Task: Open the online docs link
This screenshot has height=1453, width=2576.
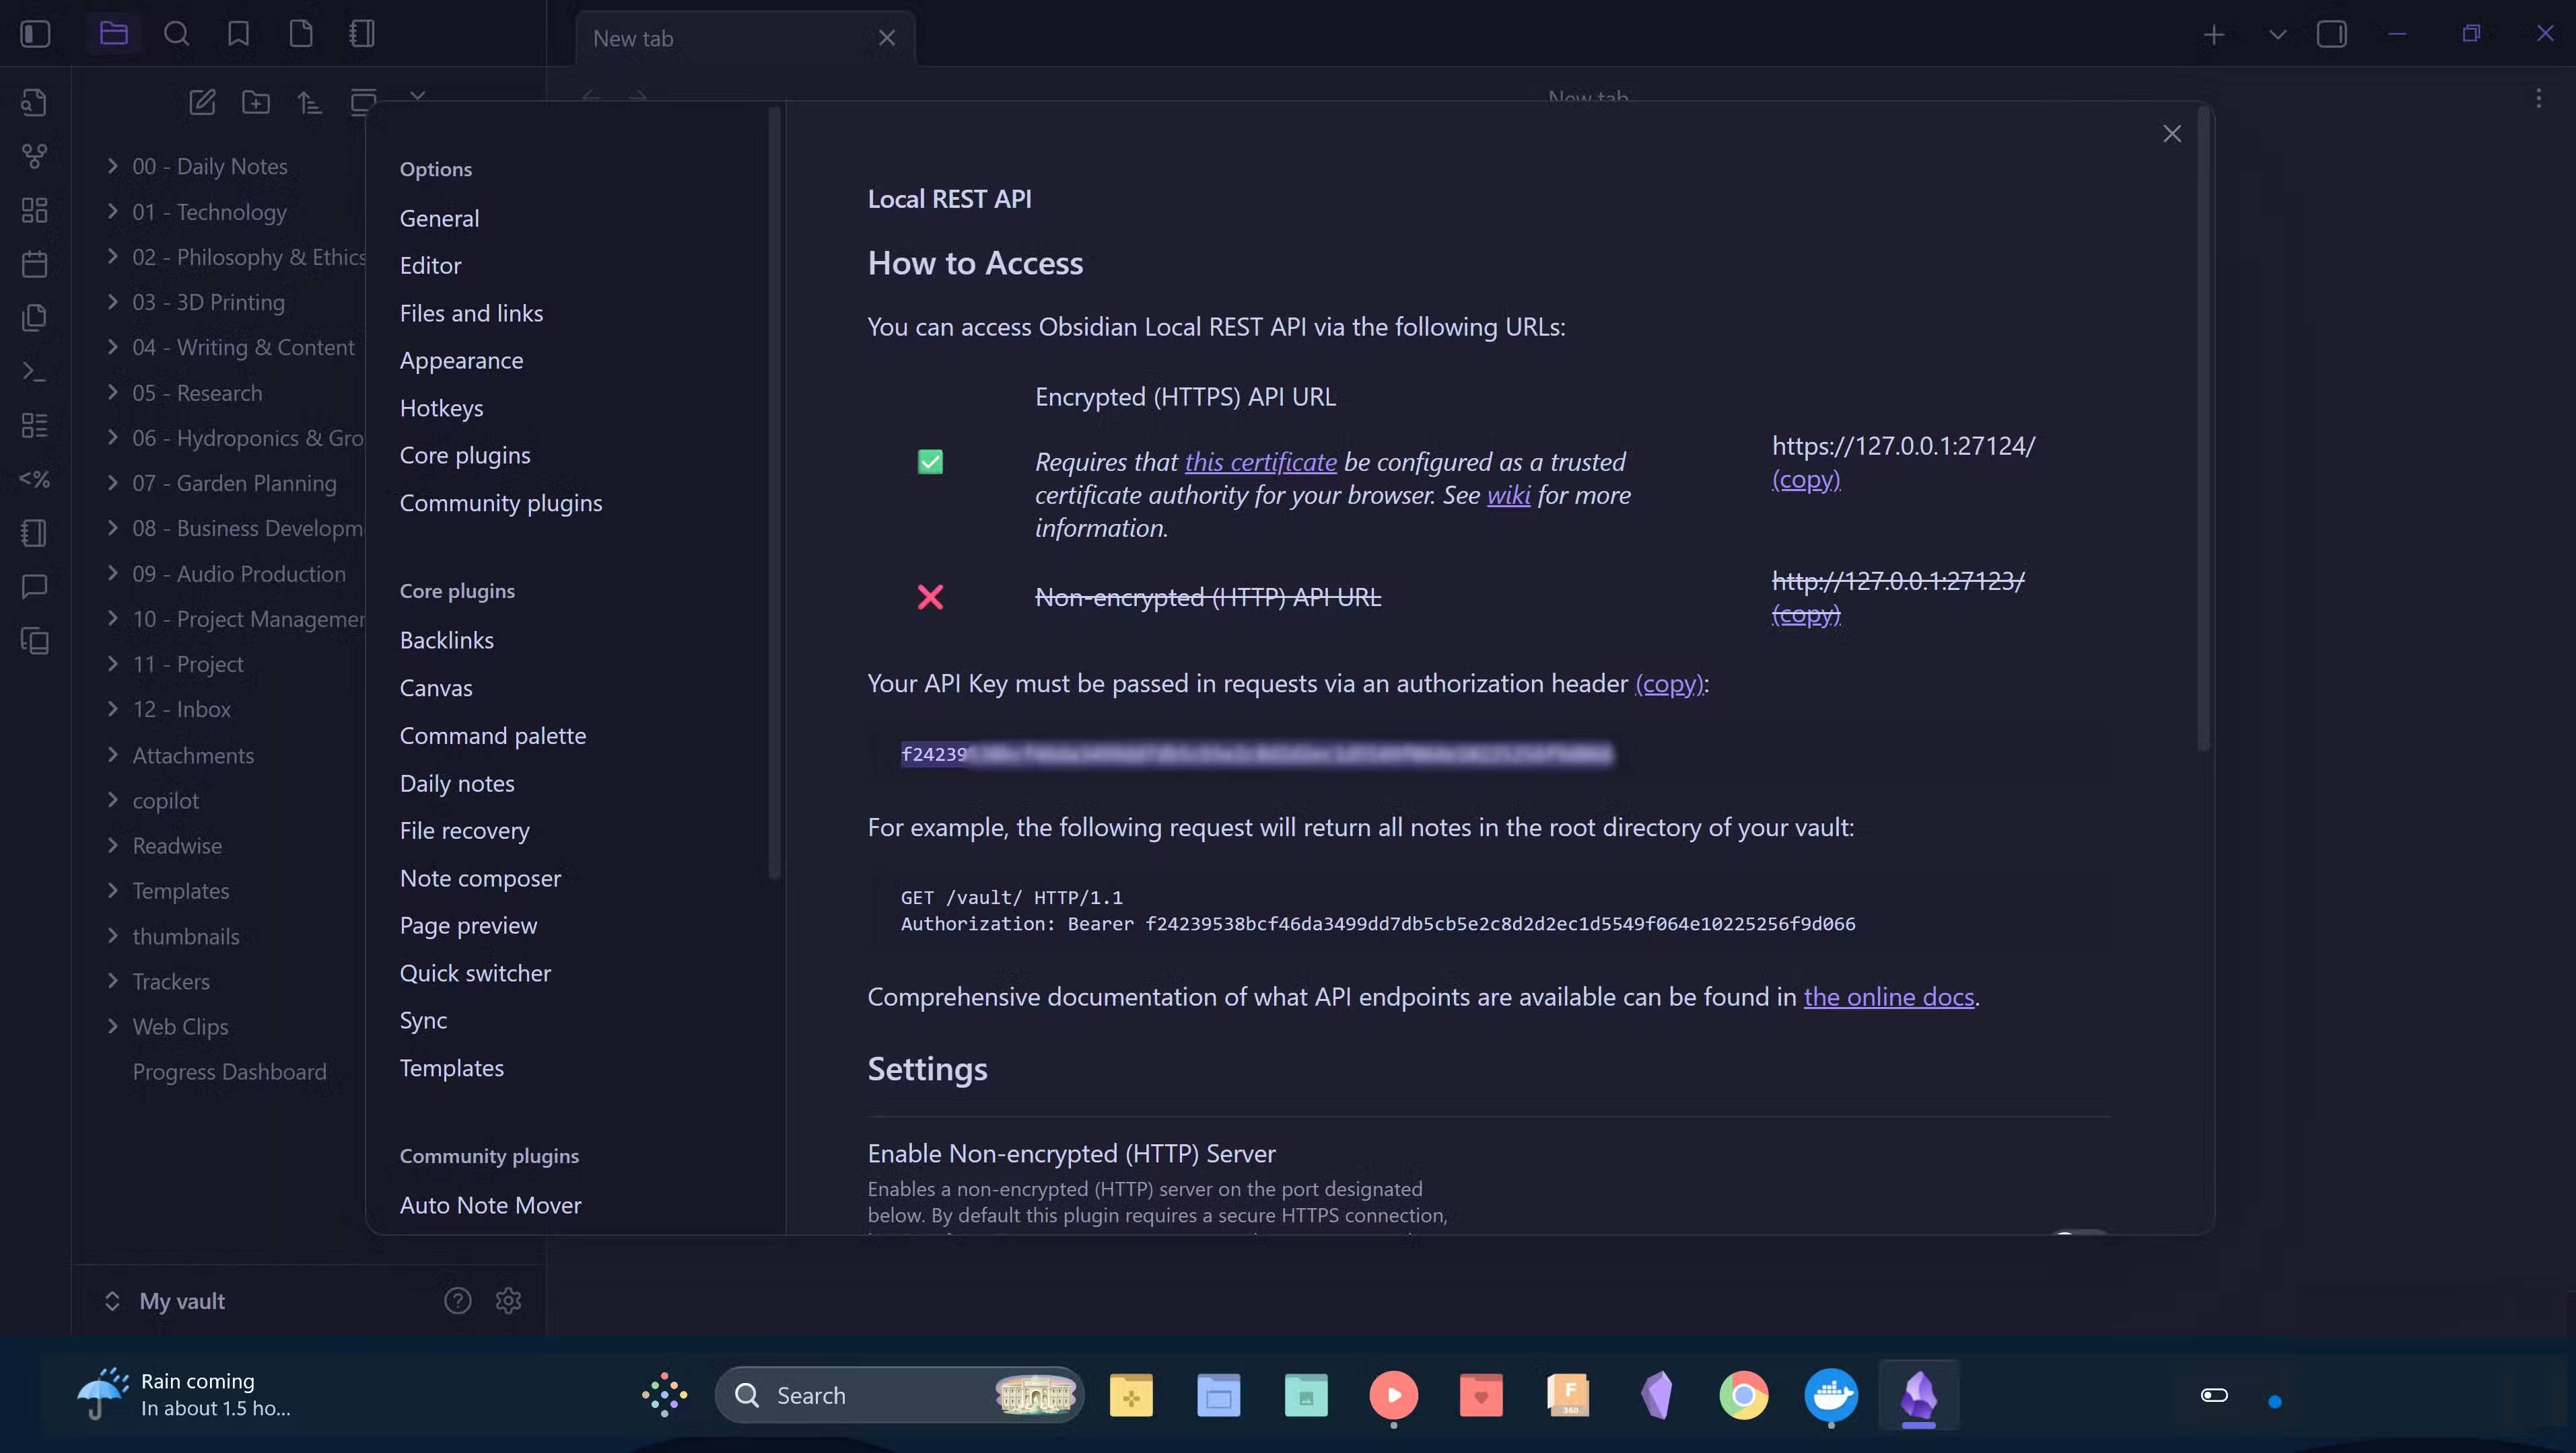Action: pos(1888,996)
